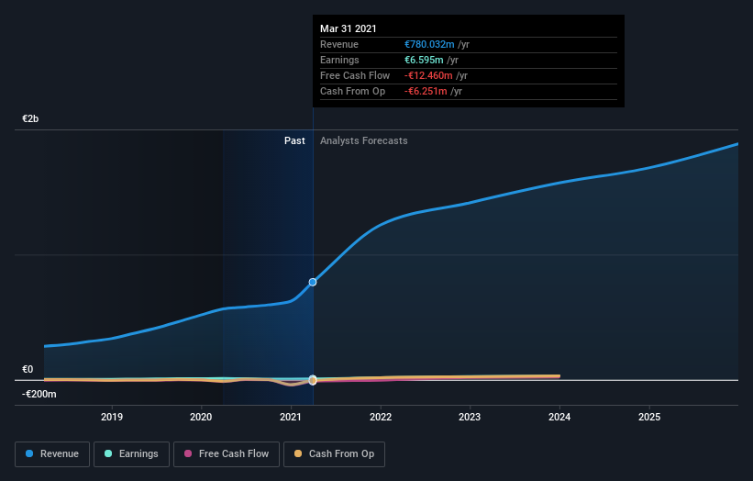
Task: Click the Mar 31 2021 tooltip date
Action: 349,28
